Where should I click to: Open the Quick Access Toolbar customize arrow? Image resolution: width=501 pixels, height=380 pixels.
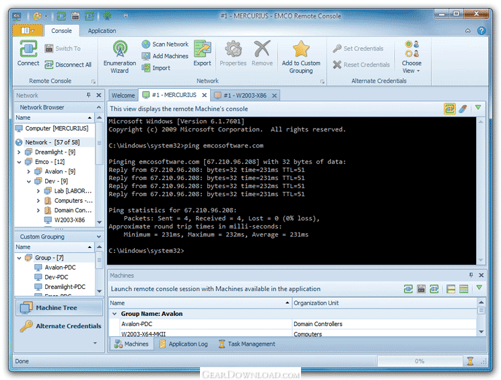126,15
